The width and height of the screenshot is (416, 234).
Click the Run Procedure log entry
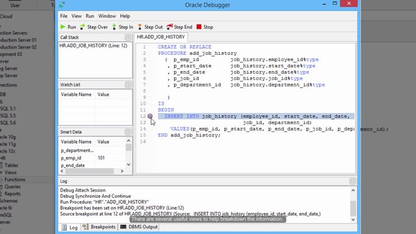pyautogui.click(x=104, y=202)
